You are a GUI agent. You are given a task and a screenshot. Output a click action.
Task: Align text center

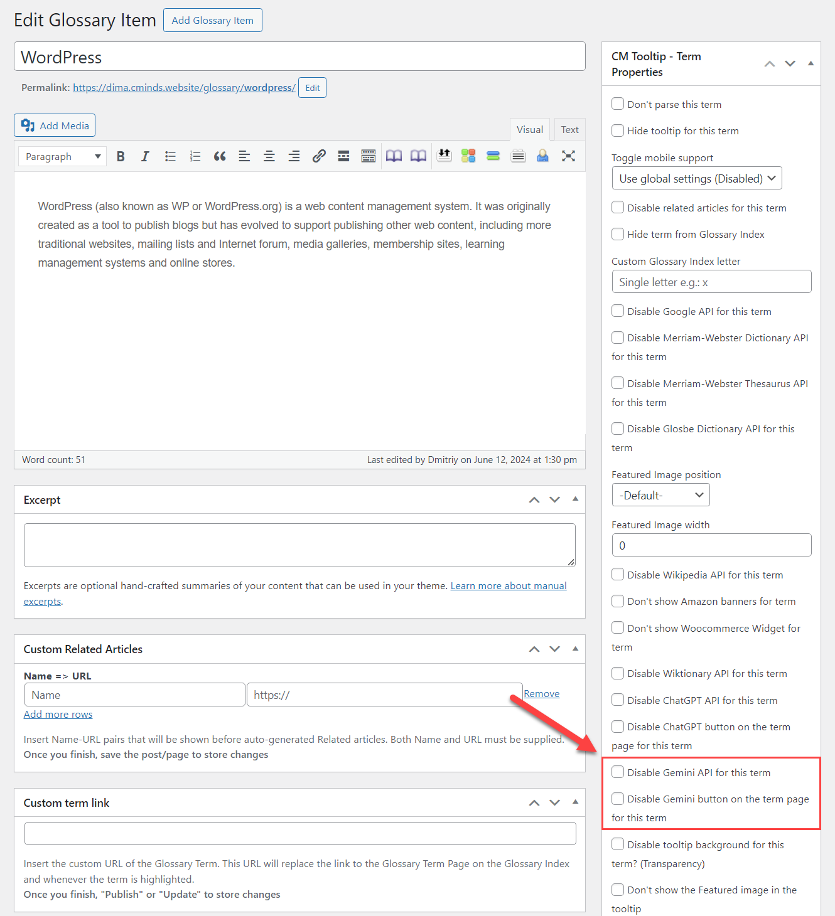pos(269,156)
